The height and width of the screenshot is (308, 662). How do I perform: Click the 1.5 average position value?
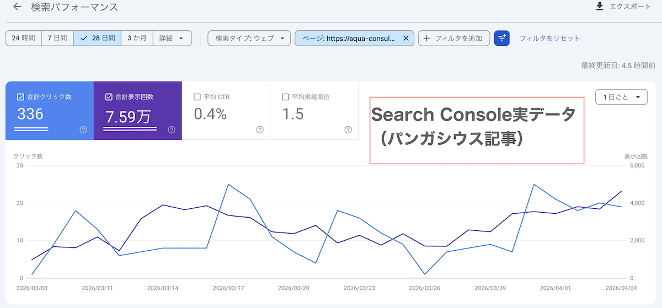(292, 115)
